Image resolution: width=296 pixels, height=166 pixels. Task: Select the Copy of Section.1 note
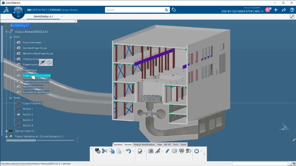32,103
